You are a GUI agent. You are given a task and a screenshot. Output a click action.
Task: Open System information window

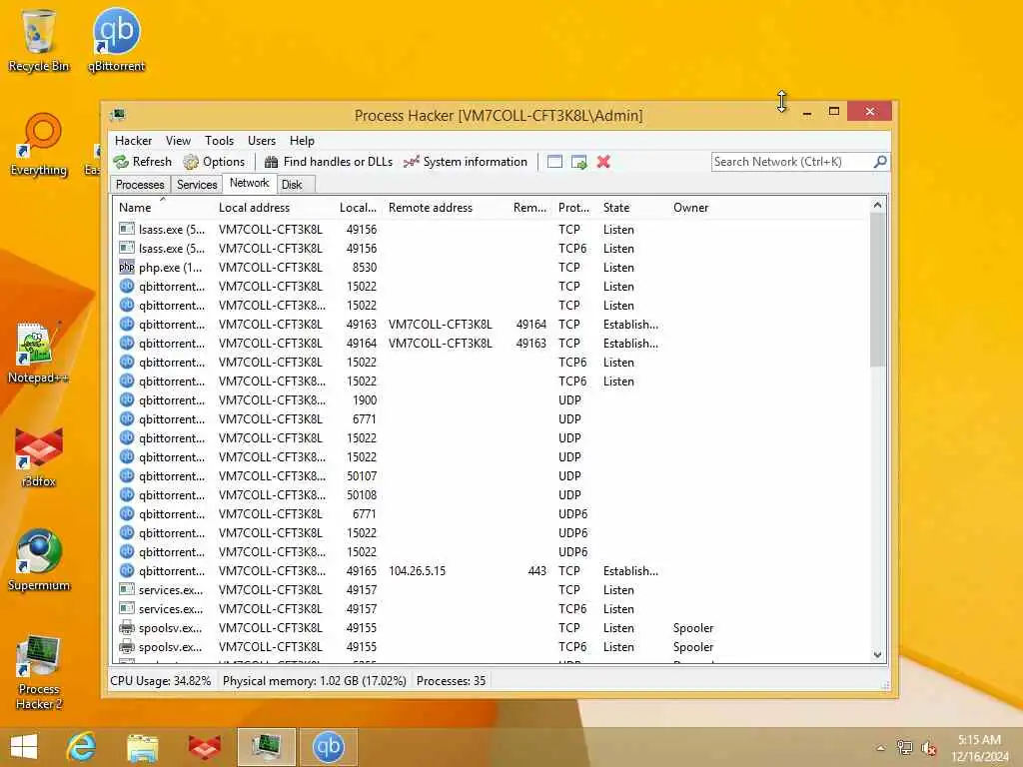pos(466,162)
